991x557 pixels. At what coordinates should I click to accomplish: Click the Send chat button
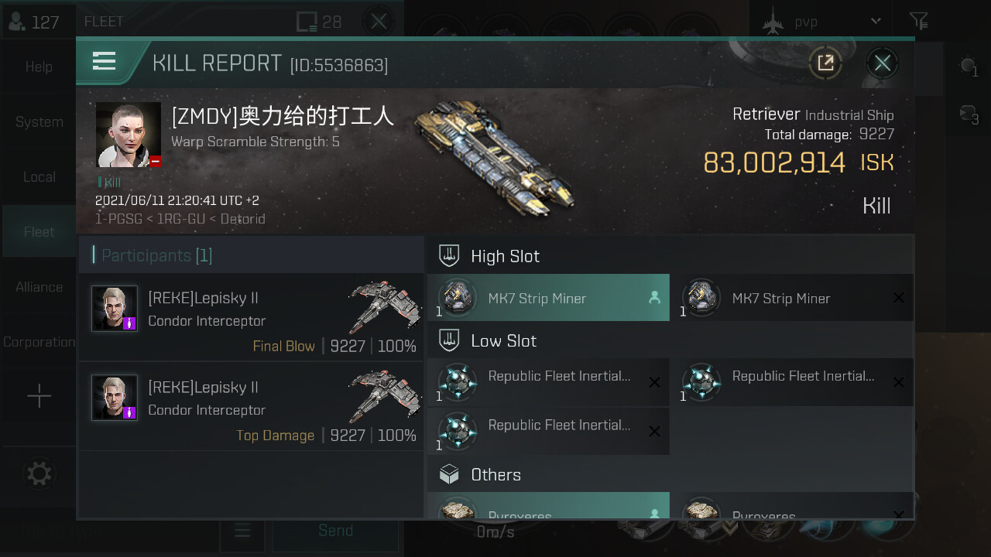tap(335, 531)
